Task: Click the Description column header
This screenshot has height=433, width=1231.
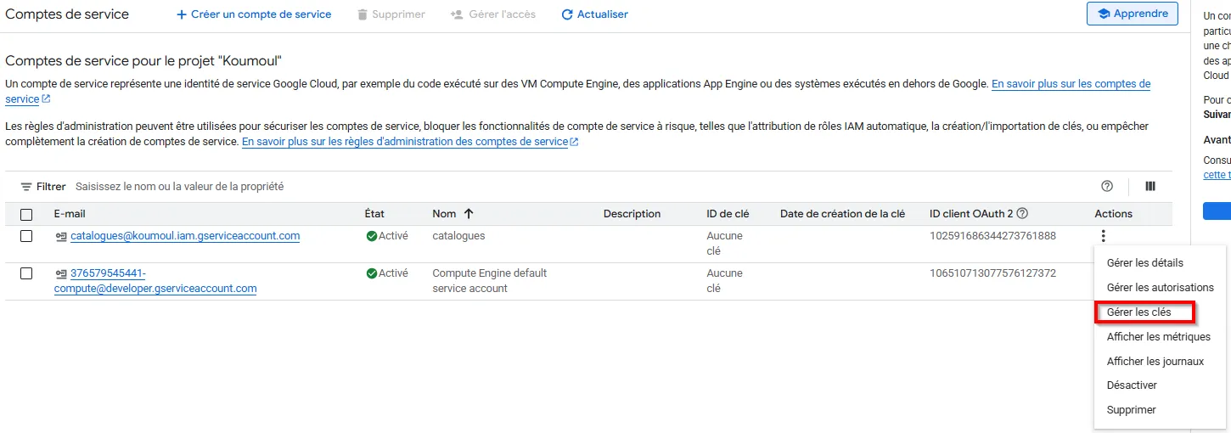Action: tap(632, 214)
